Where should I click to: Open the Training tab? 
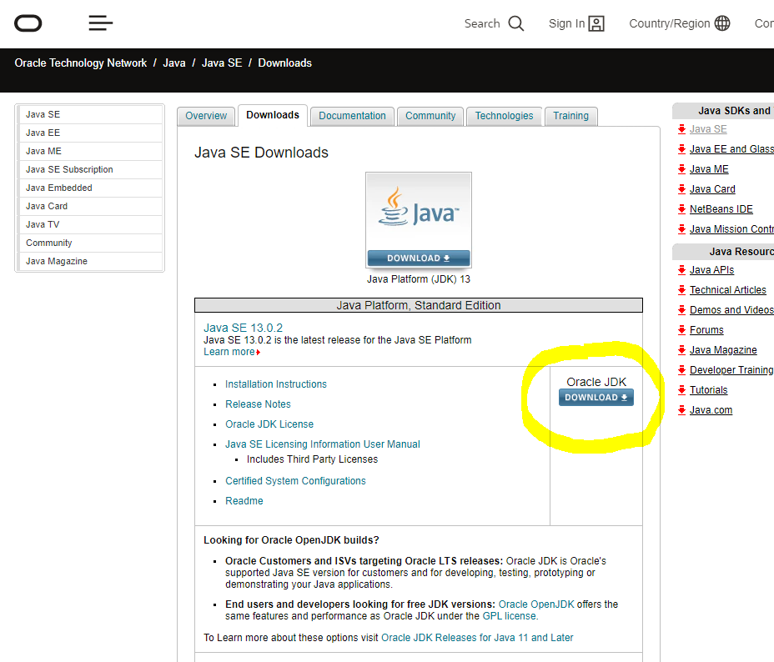(570, 116)
